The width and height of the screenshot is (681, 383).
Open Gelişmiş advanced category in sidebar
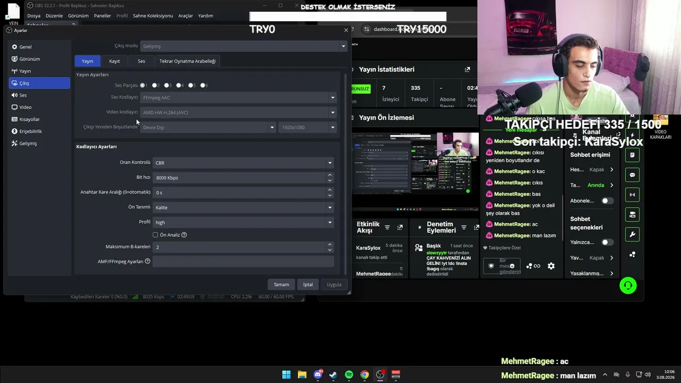point(39,143)
